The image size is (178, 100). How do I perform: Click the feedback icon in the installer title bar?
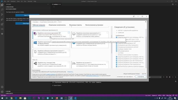pyautogui.click(x=134, y=16)
